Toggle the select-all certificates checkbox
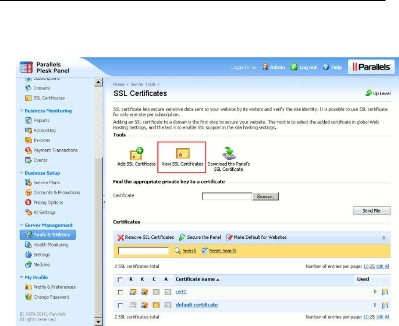The width and height of the screenshot is (399, 326). [x=120, y=280]
